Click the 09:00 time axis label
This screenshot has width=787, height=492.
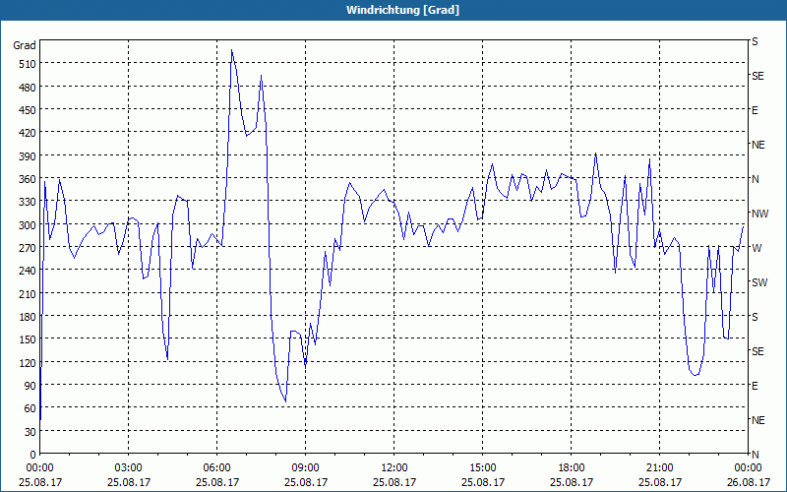tap(305, 468)
